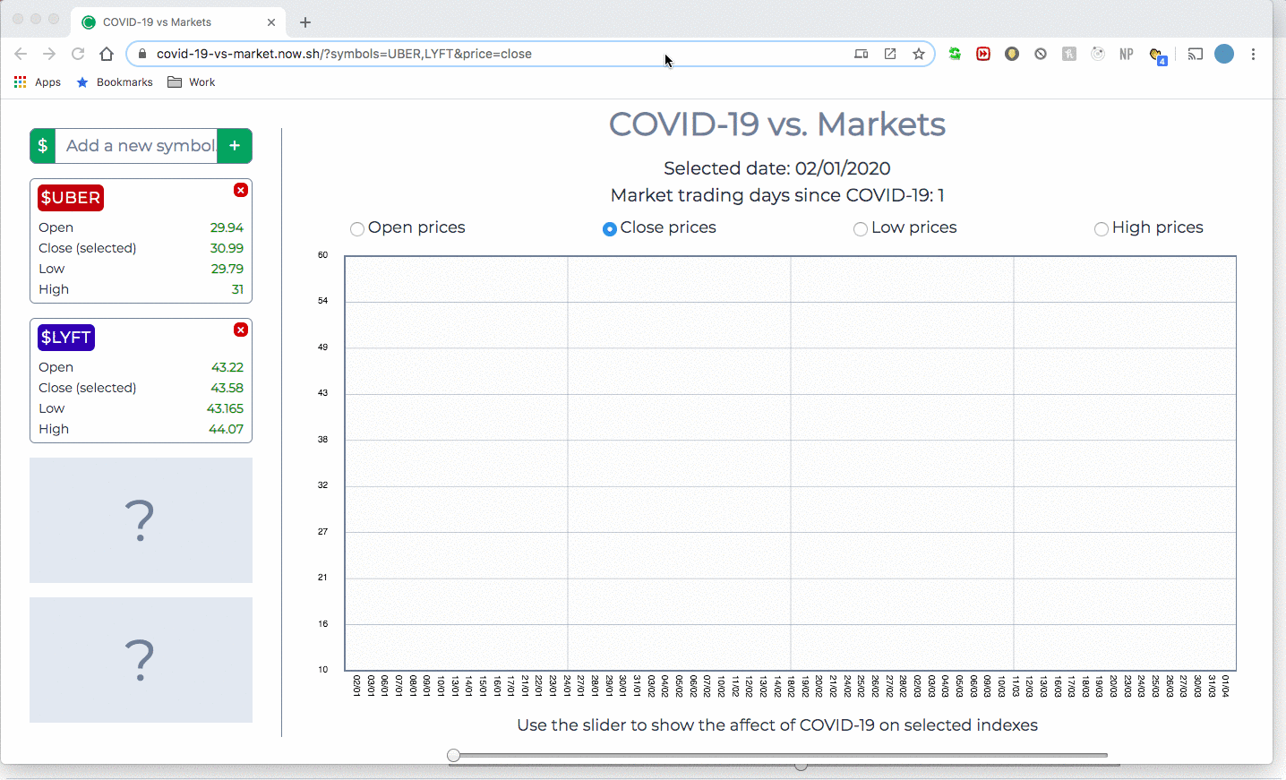Open the Cast icon in the toolbar

tap(1195, 54)
